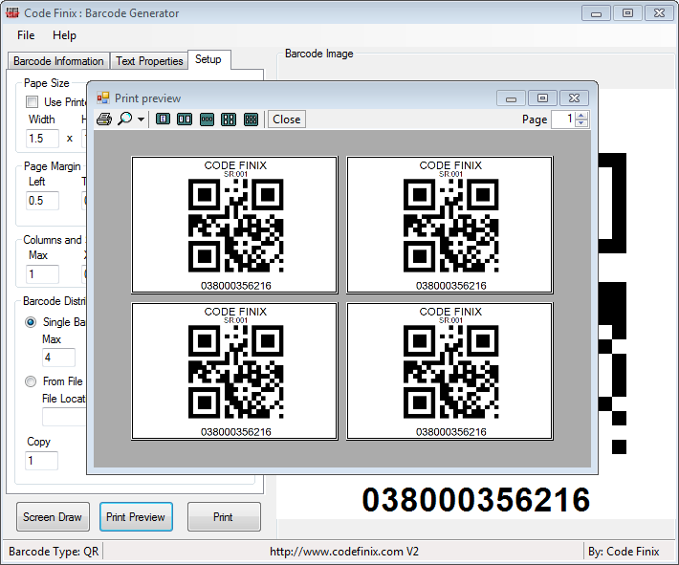
Task: Close the Print preview window via X
Action: tap(574, 98)
